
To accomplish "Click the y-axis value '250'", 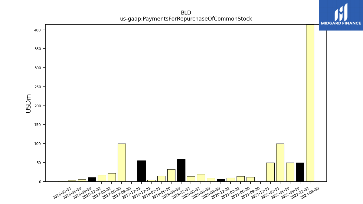I will click(x=38, y=87).
